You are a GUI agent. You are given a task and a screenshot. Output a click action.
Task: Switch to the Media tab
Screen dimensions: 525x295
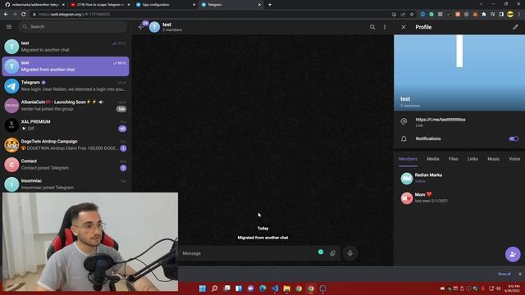point(433,159)
